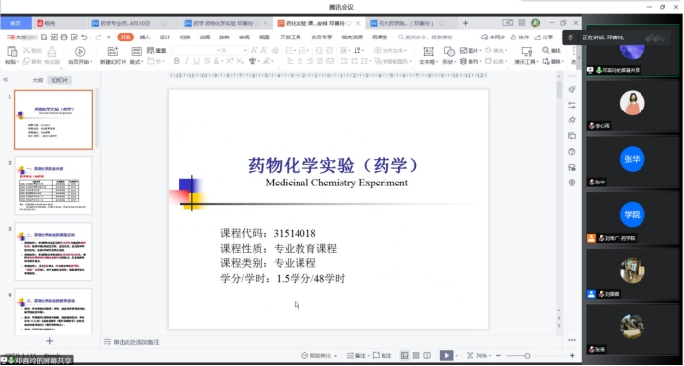Image resolution: width=684 pixels, height=366 pixels.
Task: Click the paste (粘贴) clipboard icon
Action: point(11,51)
